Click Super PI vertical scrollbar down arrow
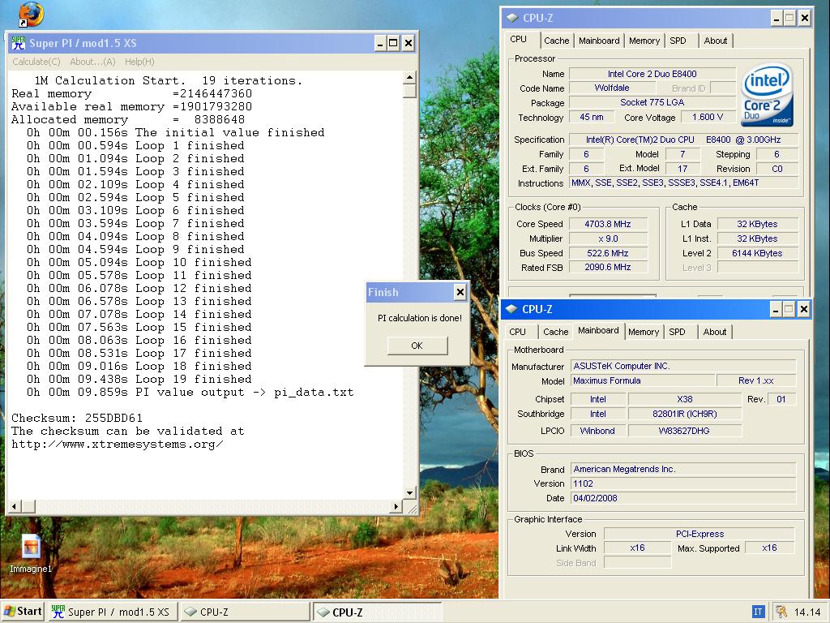830x623 pixels. point(409,492)
